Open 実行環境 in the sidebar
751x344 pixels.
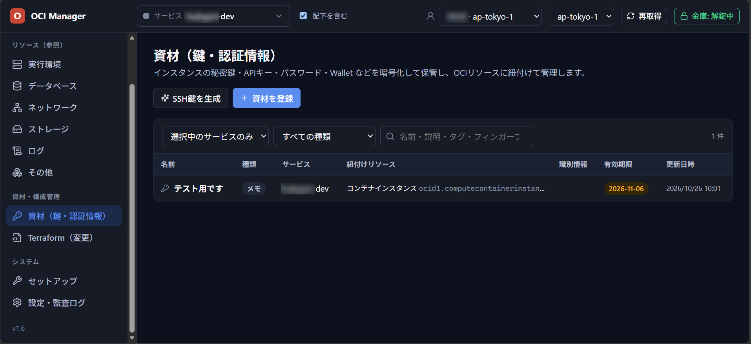point(64,64)
